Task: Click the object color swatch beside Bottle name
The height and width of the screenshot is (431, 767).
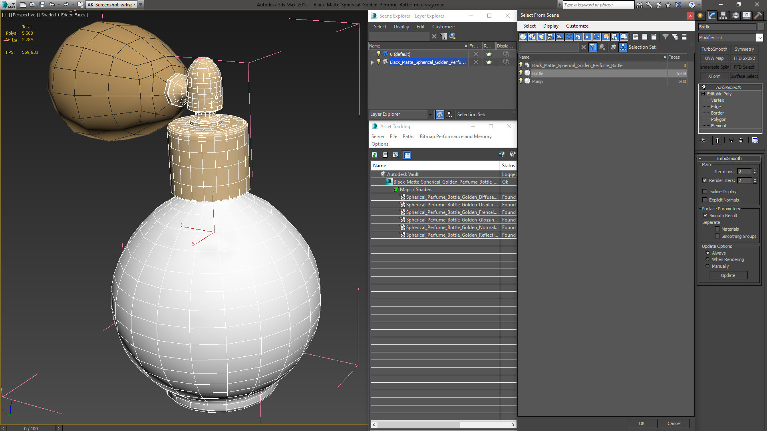Action: point(761,27)
